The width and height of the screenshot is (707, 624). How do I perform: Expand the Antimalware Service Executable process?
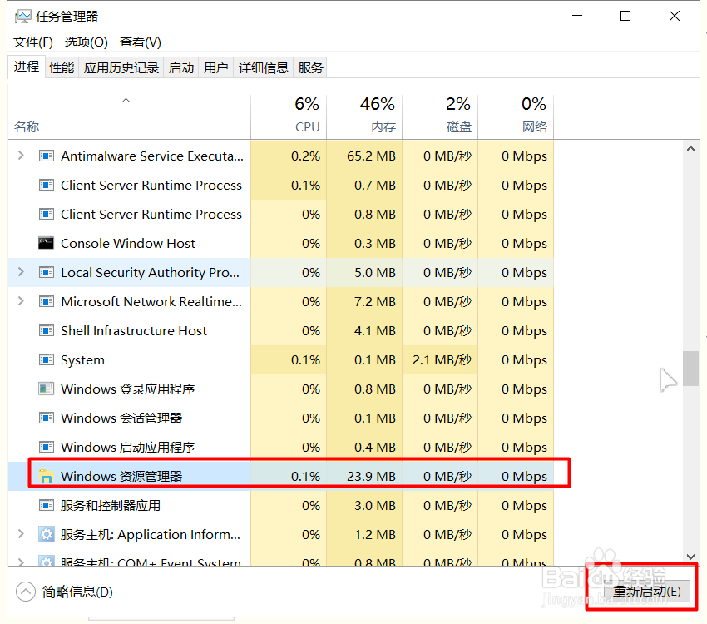coord(21,156)
